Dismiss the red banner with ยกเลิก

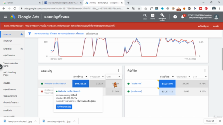[x=216, y=26]
